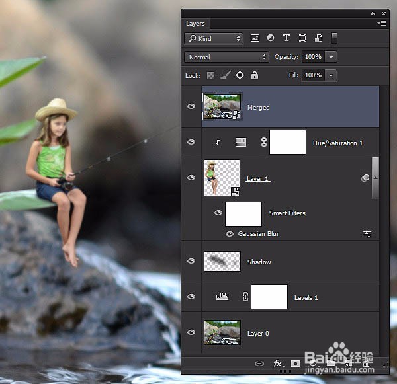Click the Smart Filters label
Screen dimensions: 397x384
click(287, 213)
